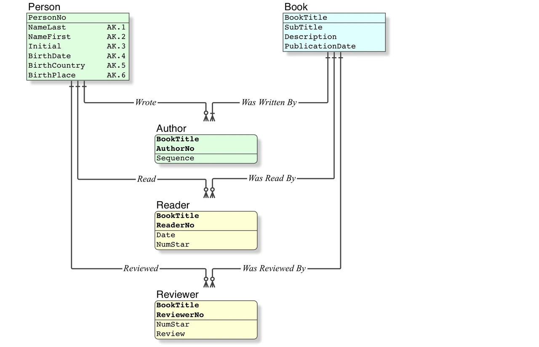Select the BirthCountry attribute row
Viewport: 539px width, 347px height.
[78, 66]
